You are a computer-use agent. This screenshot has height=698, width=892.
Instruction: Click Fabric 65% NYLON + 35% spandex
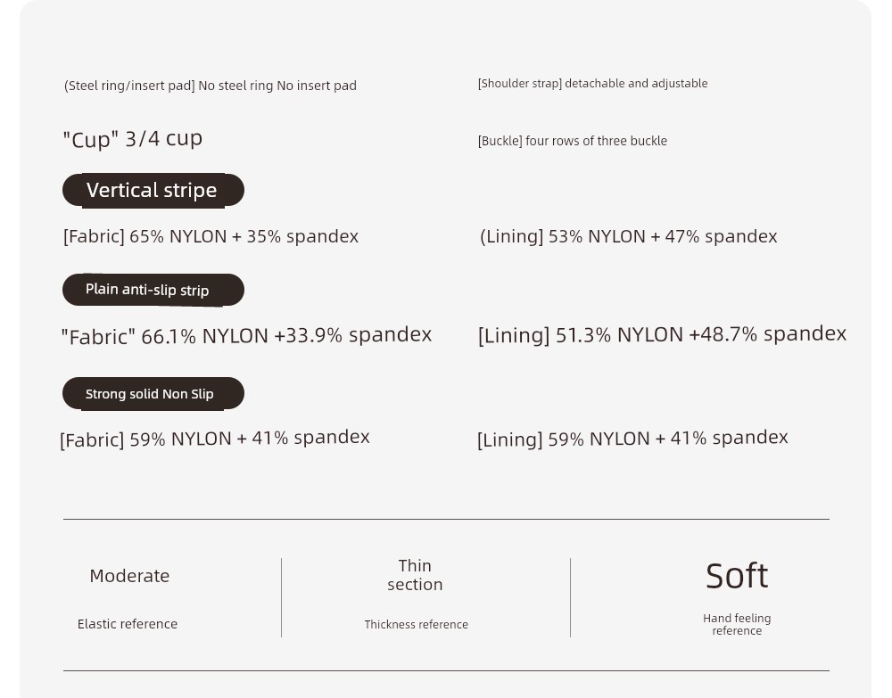(211, 236)
